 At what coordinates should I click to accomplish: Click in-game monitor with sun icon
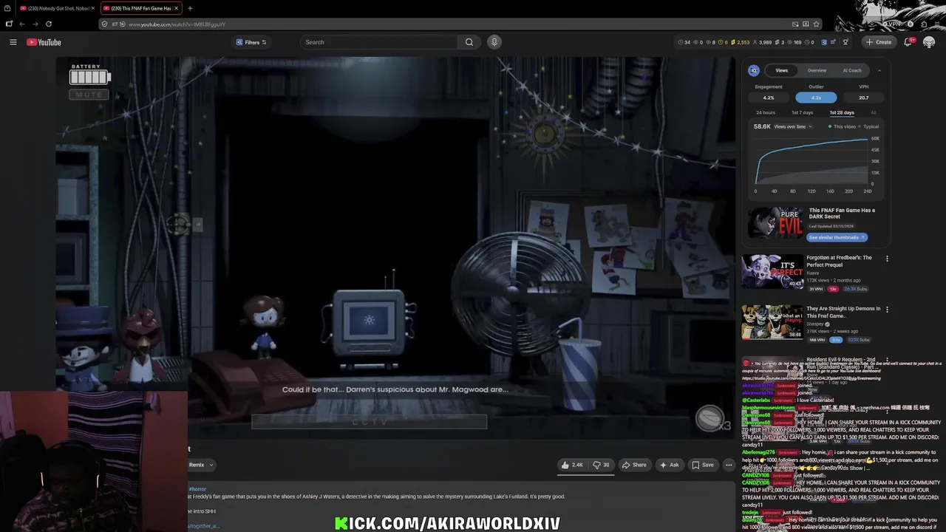(x=368, y=321)
